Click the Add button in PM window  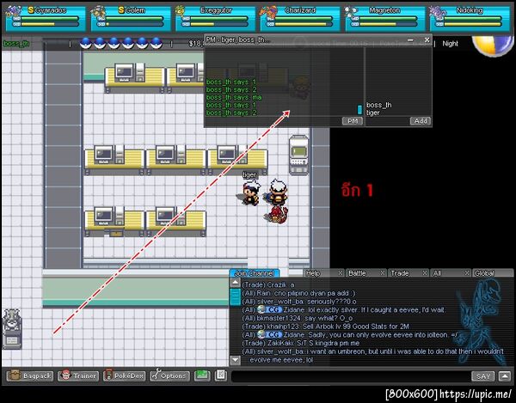point(421,121)
